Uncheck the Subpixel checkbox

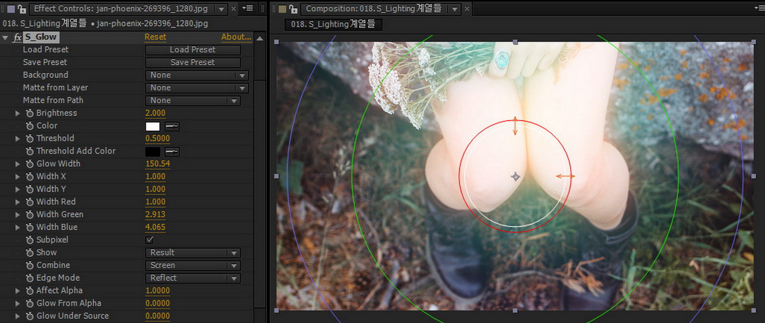pos(149,240)
